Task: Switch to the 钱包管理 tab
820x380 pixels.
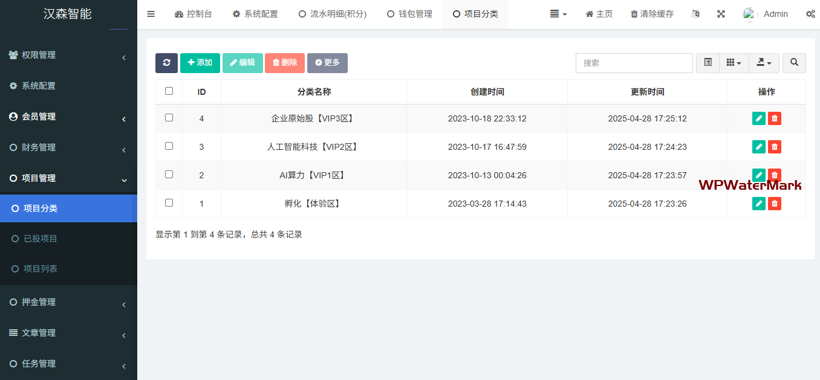Action: pos(409,14)
